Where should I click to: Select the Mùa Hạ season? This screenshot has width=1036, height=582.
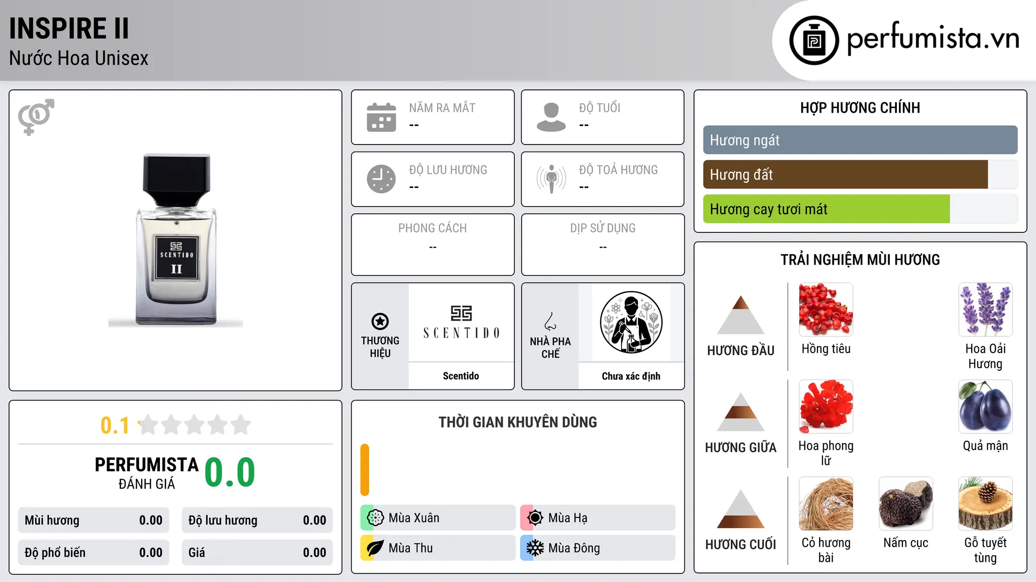[x=597, y=518]
